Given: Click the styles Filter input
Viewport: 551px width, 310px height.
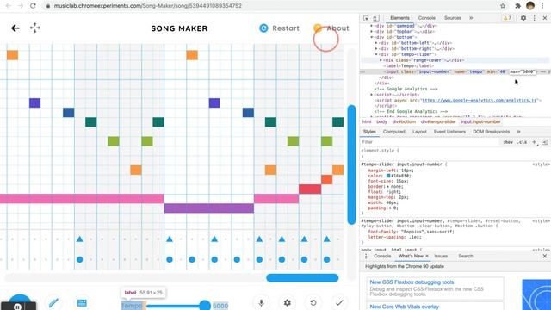Looking at the screenshot, I should coord(430,142).
